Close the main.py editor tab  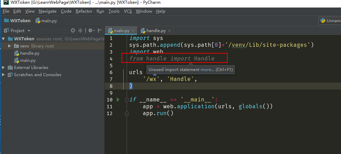[132, 31]
